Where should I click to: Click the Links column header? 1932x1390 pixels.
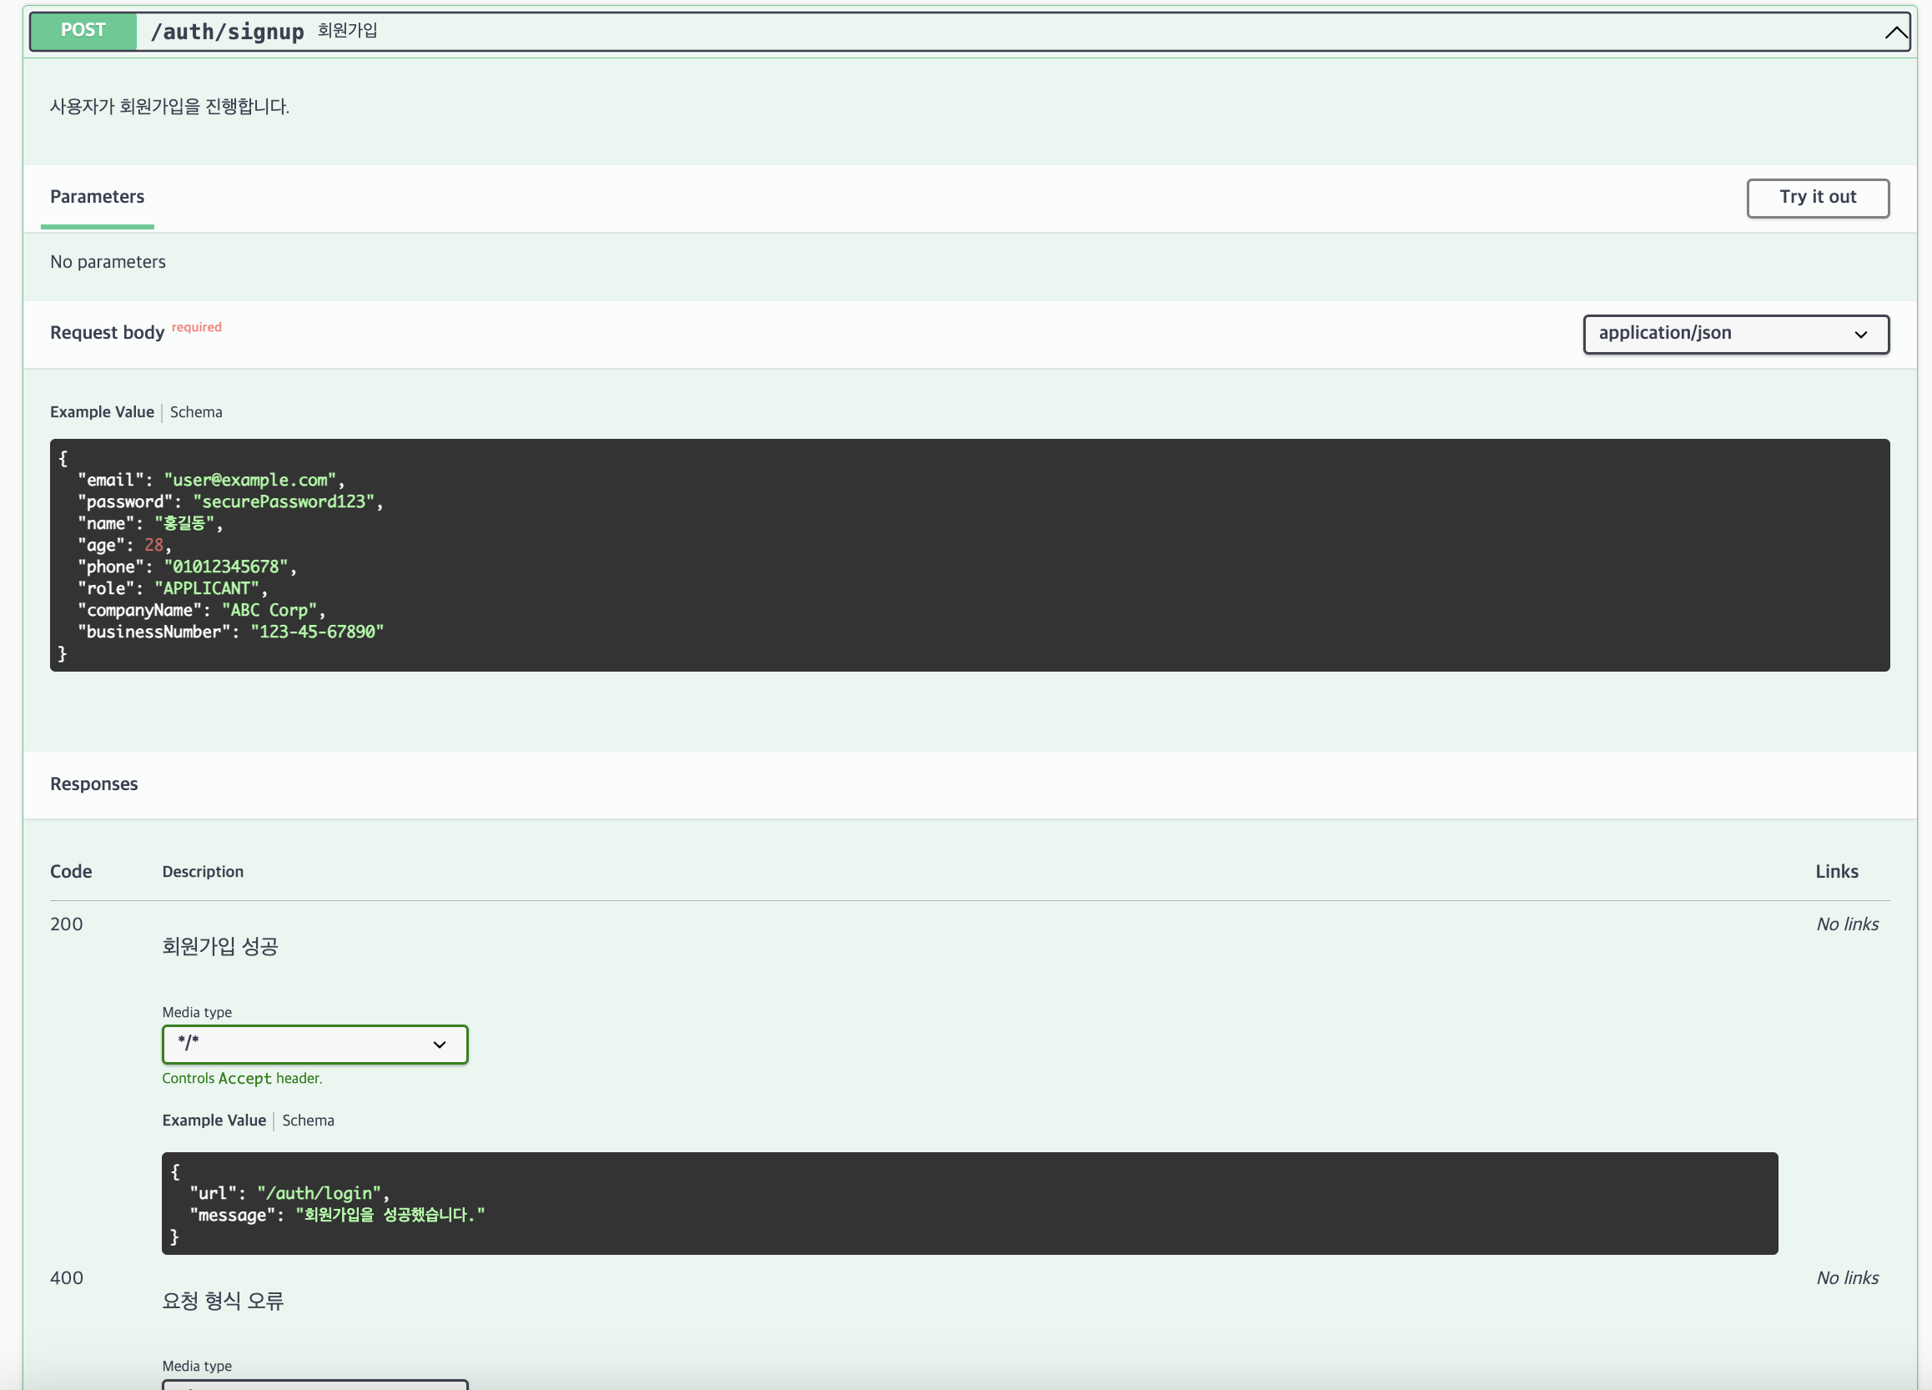(x=1837, y=871)
